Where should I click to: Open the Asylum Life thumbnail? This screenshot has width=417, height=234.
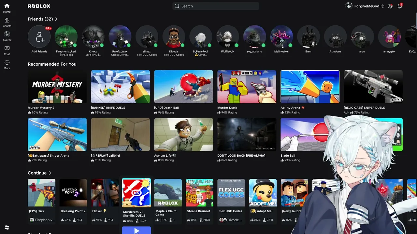tap(183, 135)
